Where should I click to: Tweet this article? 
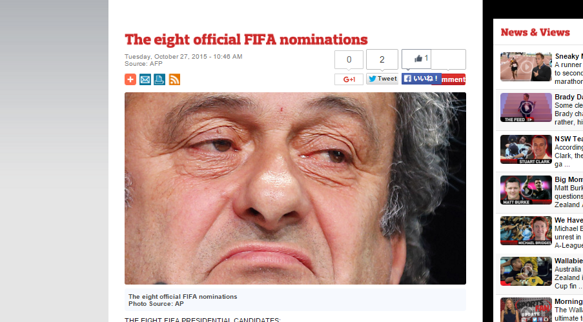tap(382, 79)
